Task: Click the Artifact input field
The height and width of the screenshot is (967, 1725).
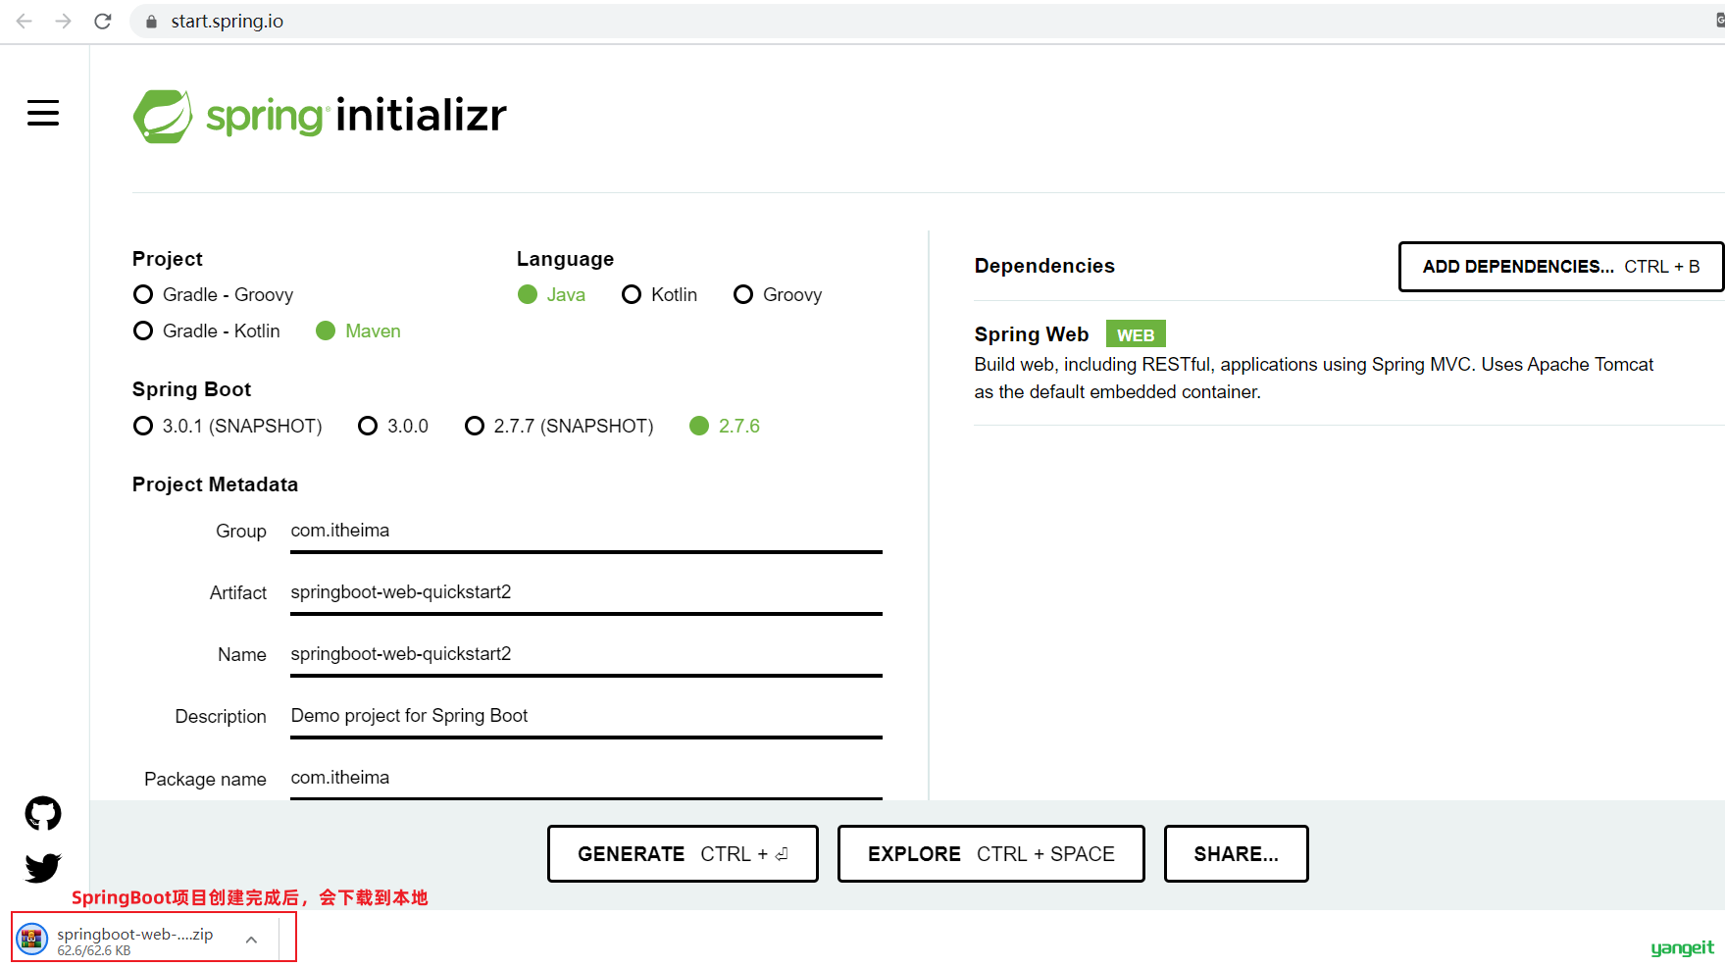Action: pyautogui.click(x=586, y=592)
